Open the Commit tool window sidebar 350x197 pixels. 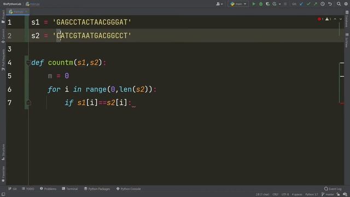point(3,36)
